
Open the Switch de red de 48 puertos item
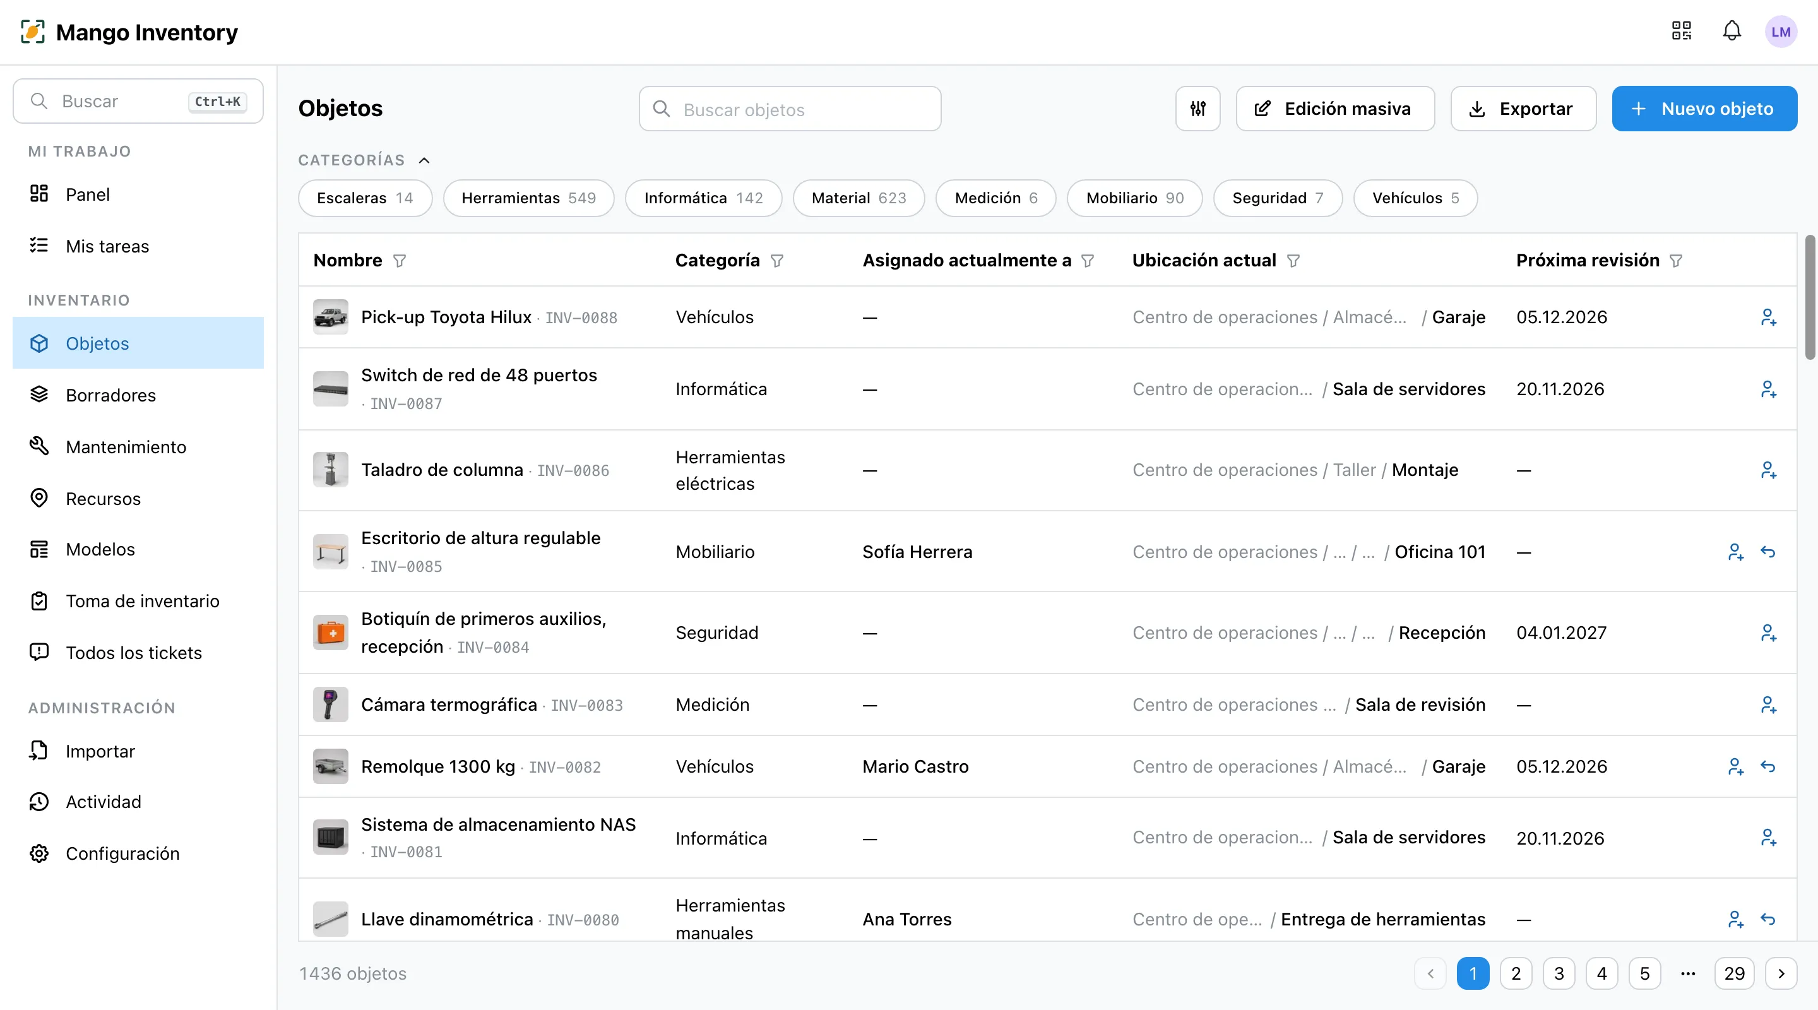[x=479, y=376]
